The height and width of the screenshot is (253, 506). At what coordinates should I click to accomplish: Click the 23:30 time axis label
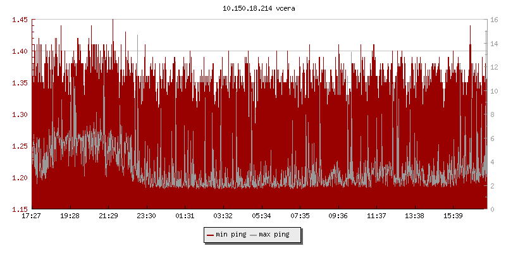(147, 216)
